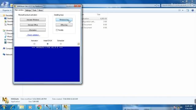196x110 pixels.
Task: Open Recent Places in Explorer sidebar
Action: pos(10,24)
